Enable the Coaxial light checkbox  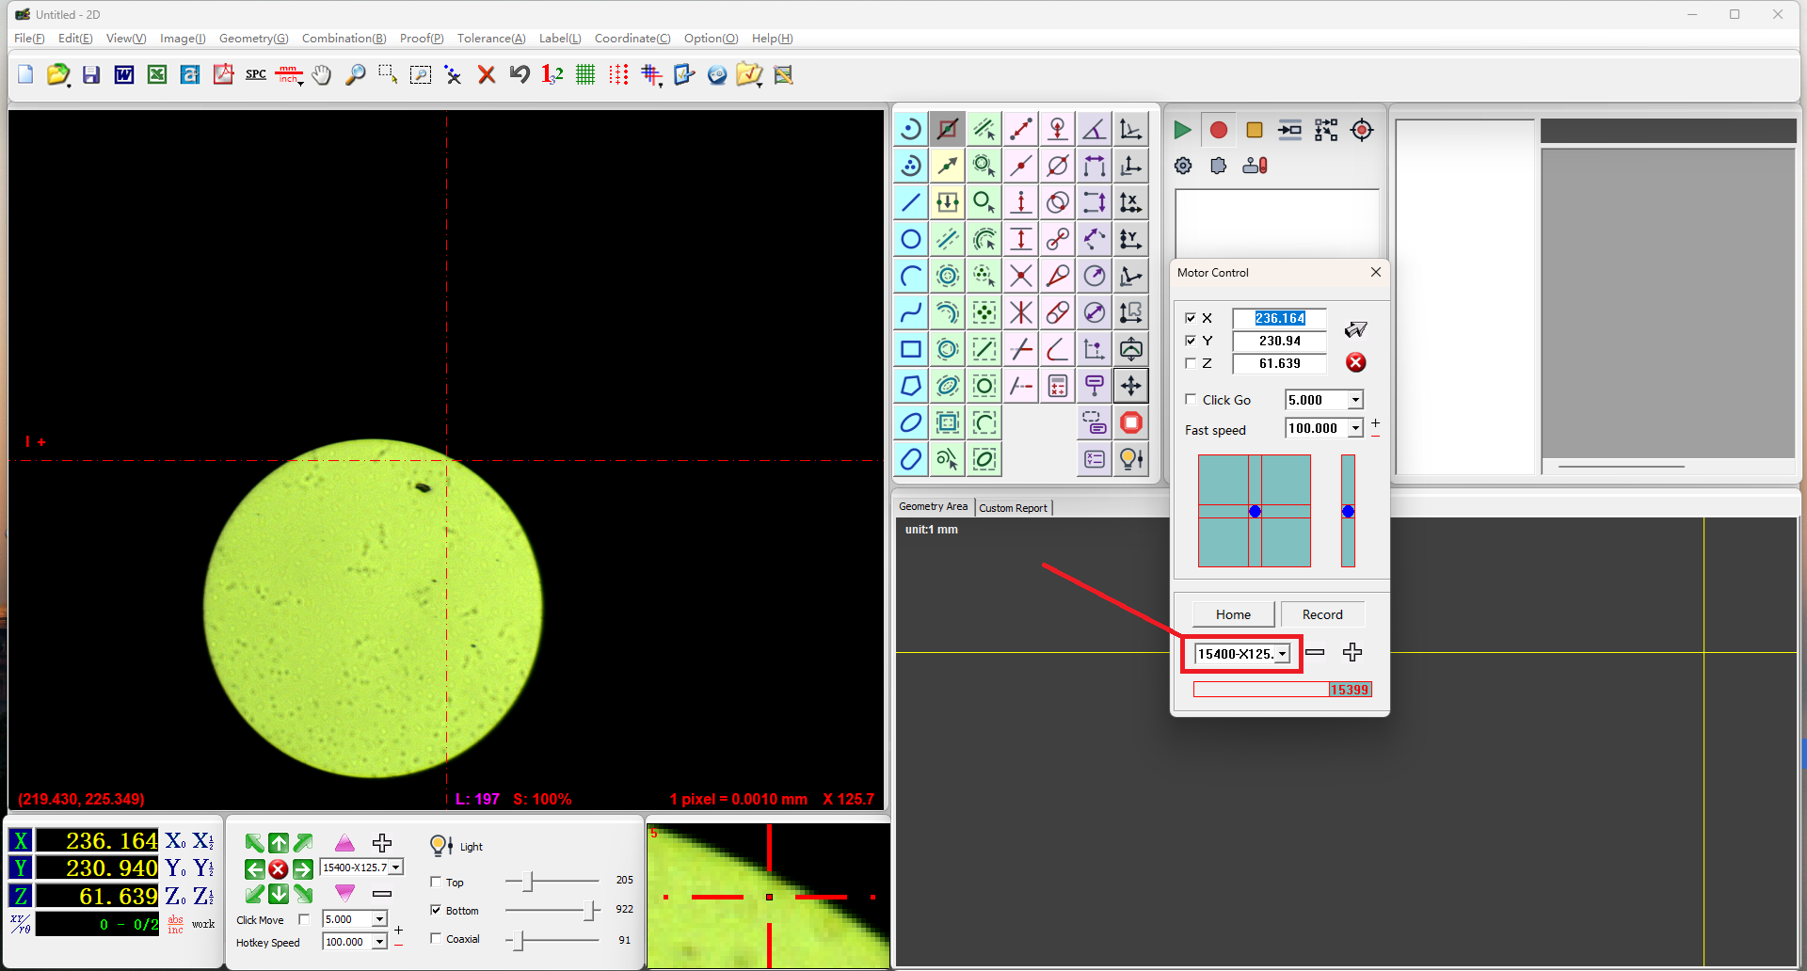pos(436,938)
